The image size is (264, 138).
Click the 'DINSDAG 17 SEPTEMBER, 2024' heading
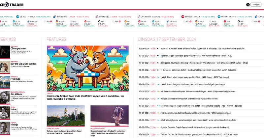(167, 39)
